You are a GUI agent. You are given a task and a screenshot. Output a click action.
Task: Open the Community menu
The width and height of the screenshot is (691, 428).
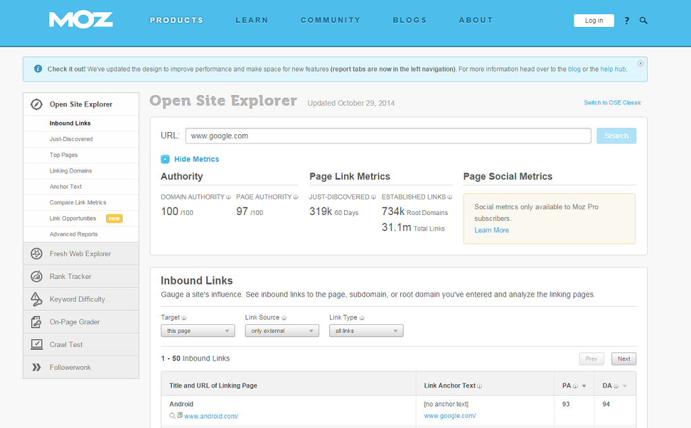tap(331, 20)
